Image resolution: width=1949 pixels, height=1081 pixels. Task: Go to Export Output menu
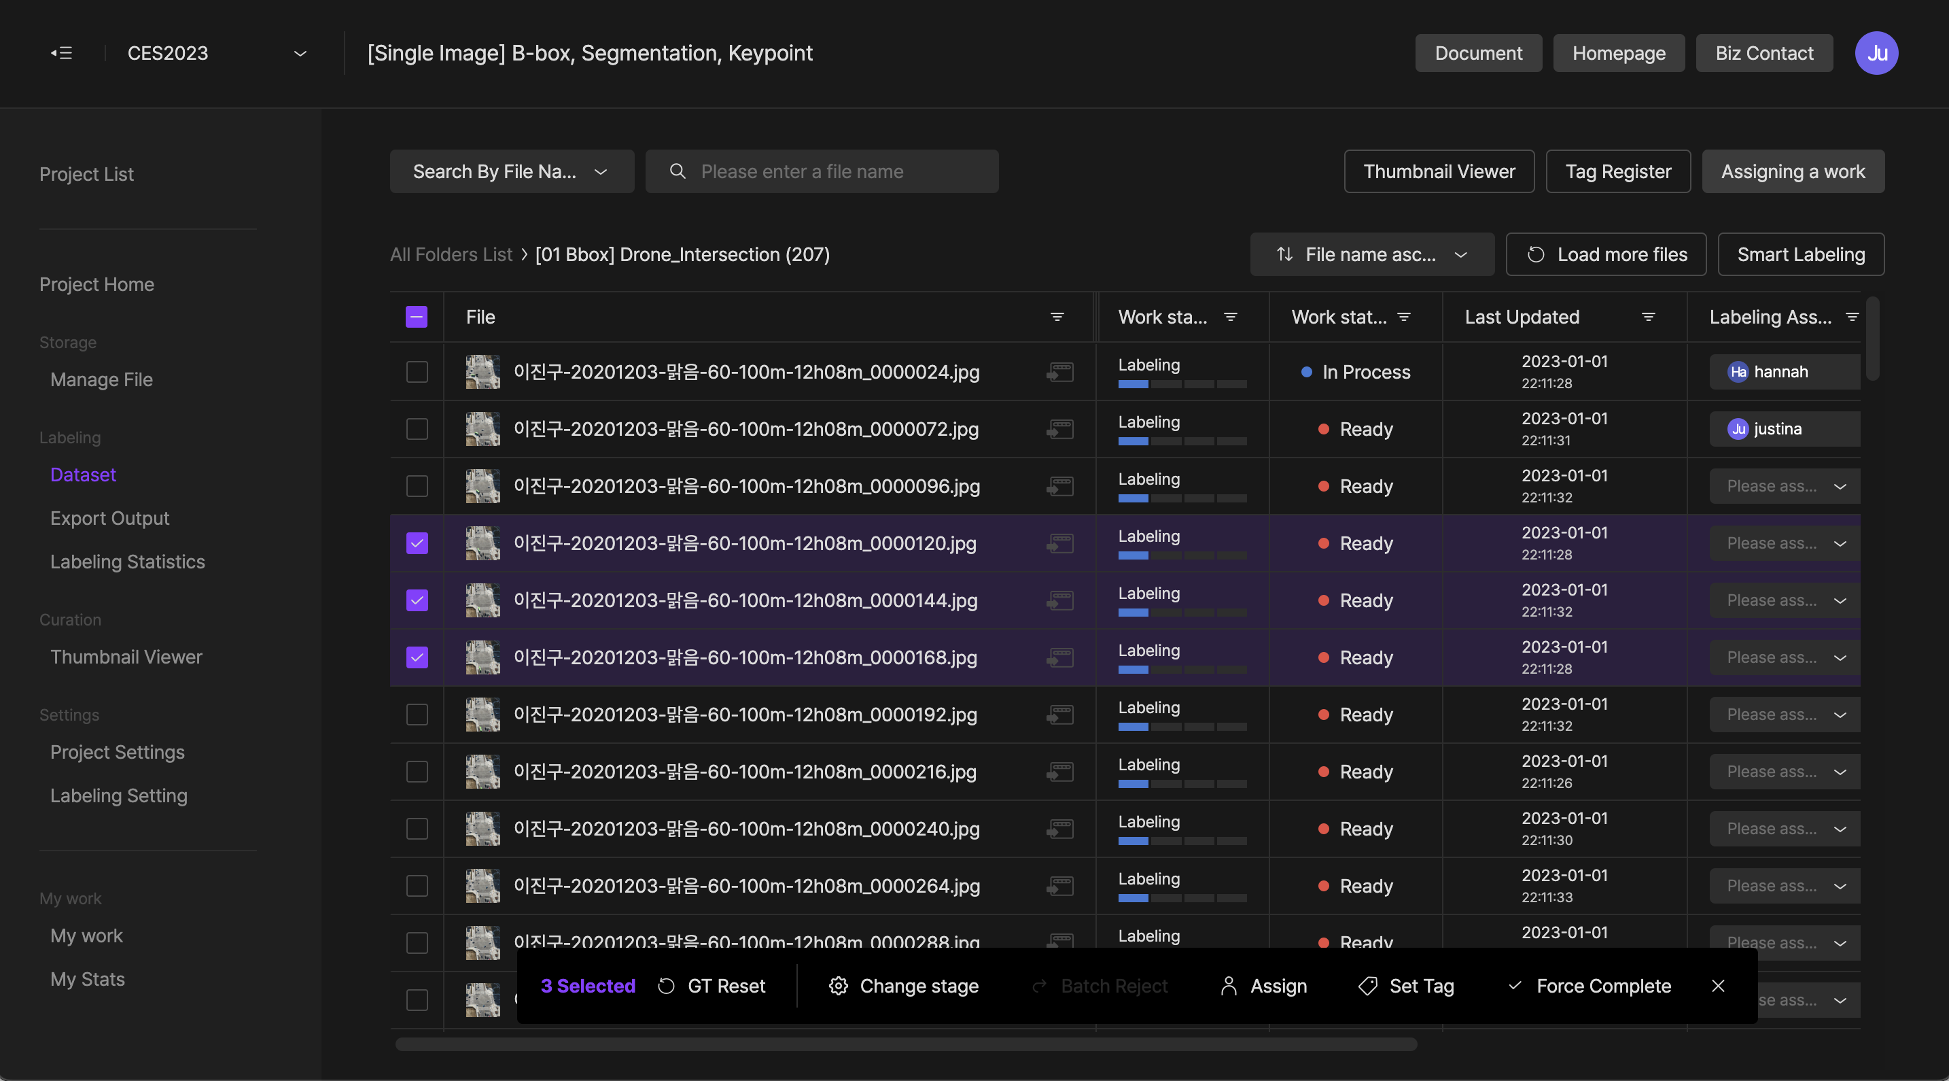point(109,519)
